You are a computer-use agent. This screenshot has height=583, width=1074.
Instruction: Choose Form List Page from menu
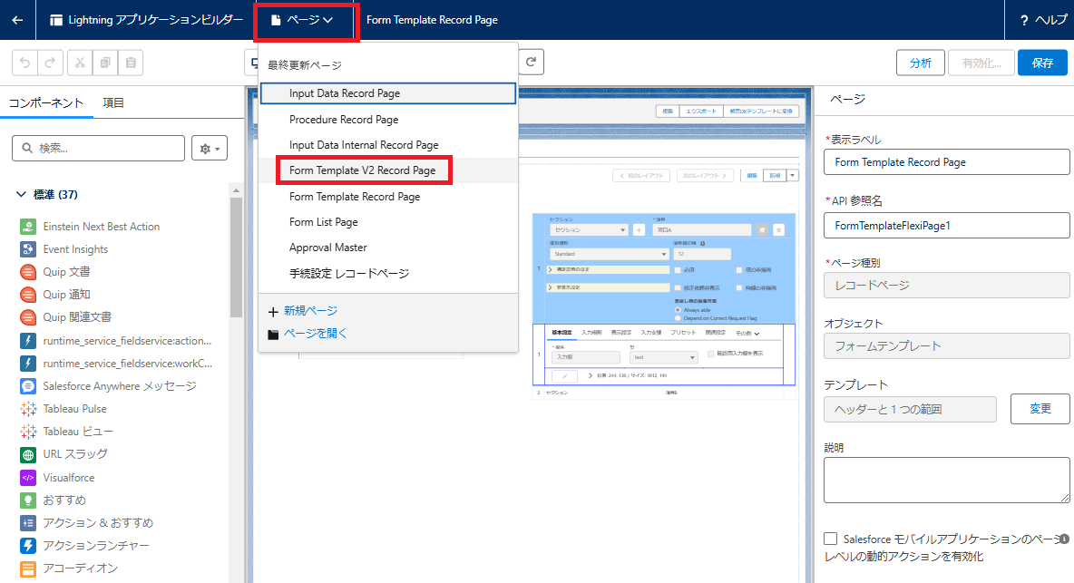tap(387, 222)
